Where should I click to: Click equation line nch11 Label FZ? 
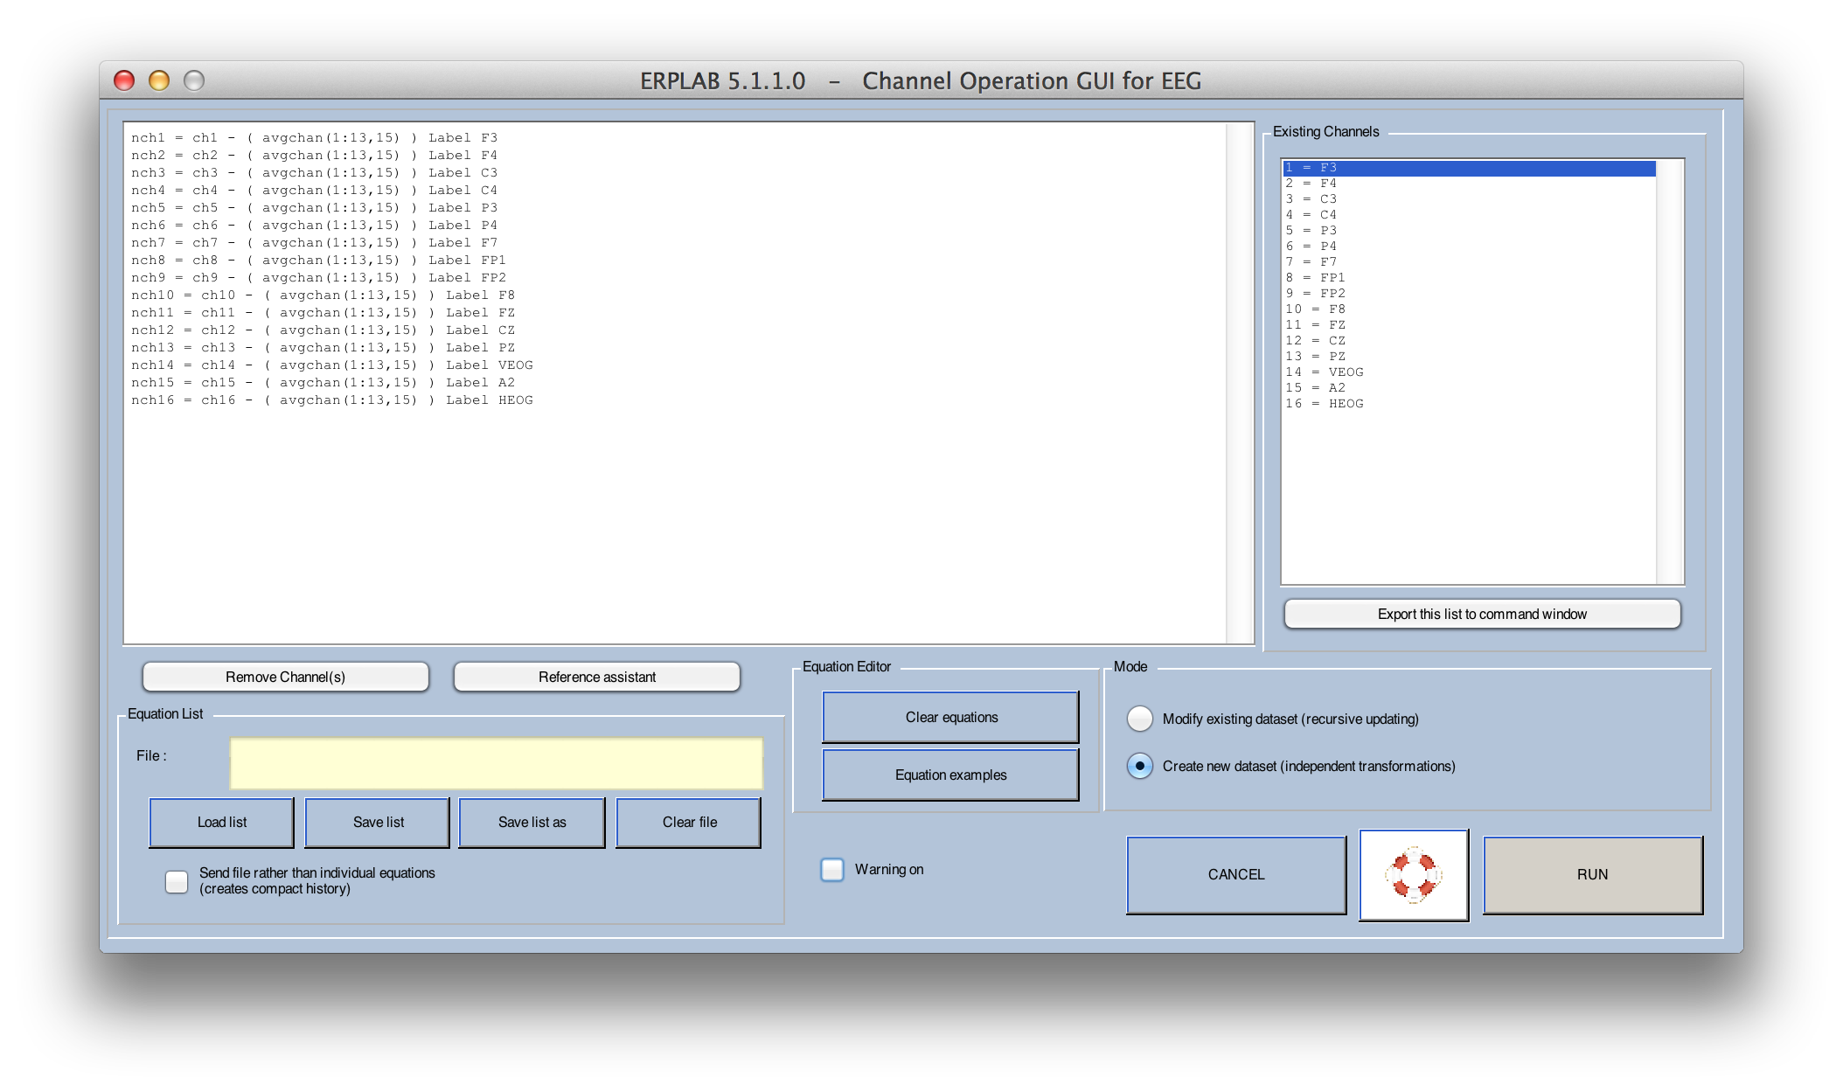323,313
